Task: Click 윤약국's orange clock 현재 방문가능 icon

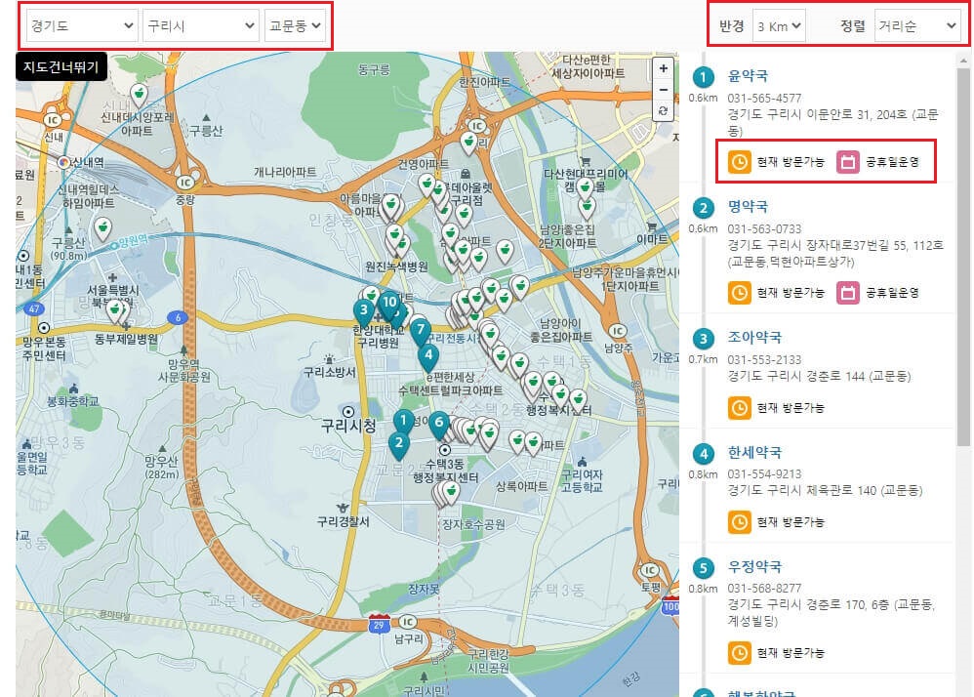Action: pyautogui.click(x=739, y=162)
